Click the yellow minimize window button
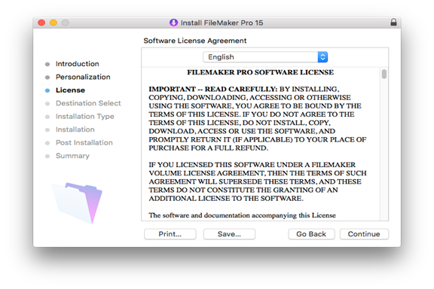 [x=53, y=23]
